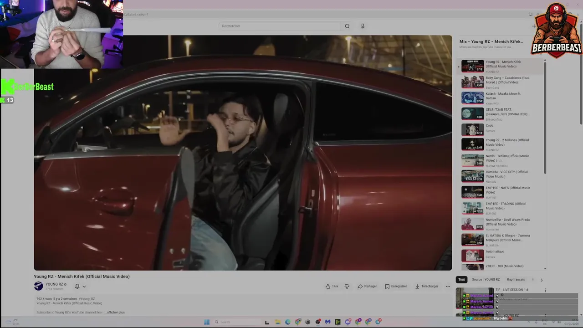Image resolution: width=583 pixels, height=328 pixels.
Task: Click the video player
Action: pos(243,153)
